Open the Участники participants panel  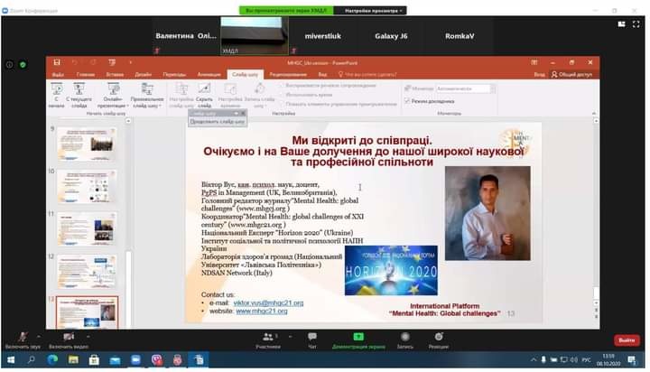point(267,337)
